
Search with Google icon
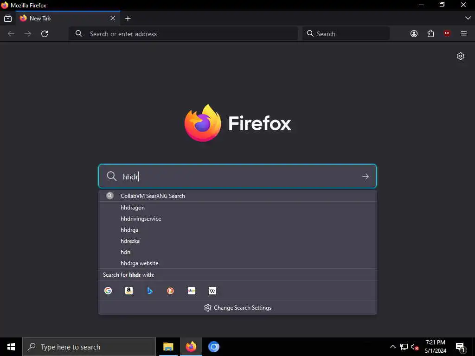(x=108, y=291)
